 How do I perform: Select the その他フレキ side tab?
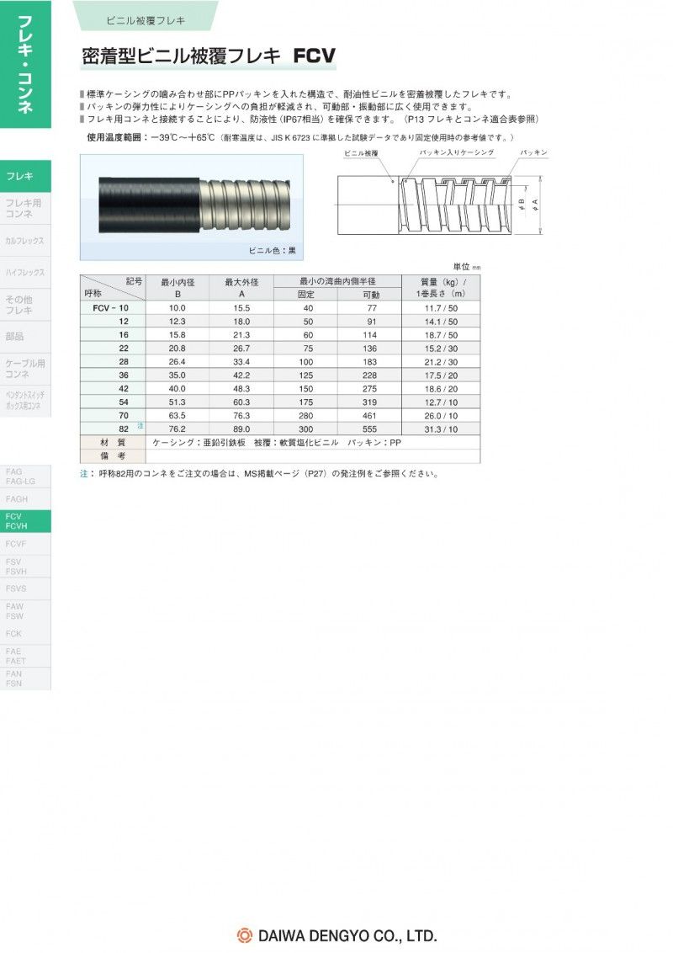25,305
